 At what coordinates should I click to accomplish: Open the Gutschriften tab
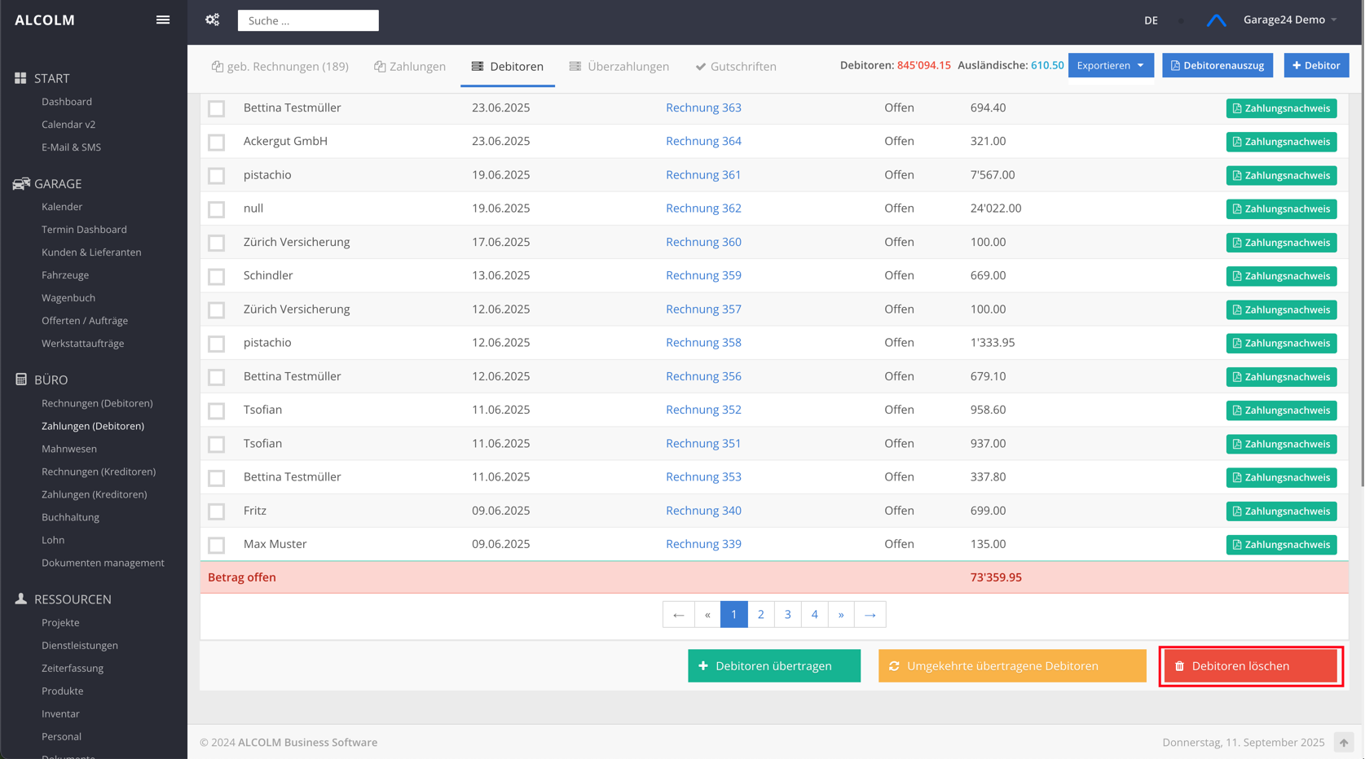tap(735, 67)
